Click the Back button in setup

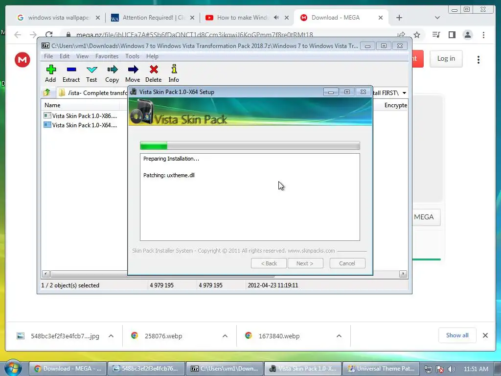[269, 263]
